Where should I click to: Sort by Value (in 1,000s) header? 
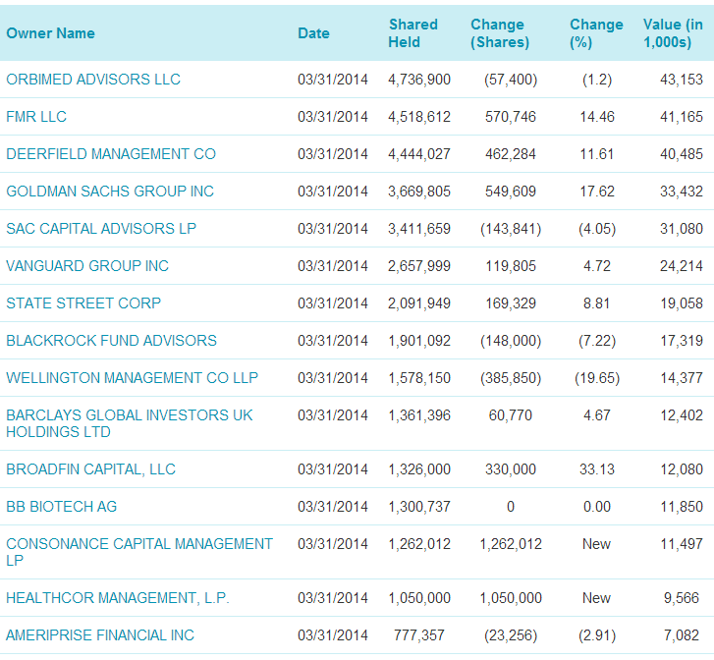tap(674, 33)
